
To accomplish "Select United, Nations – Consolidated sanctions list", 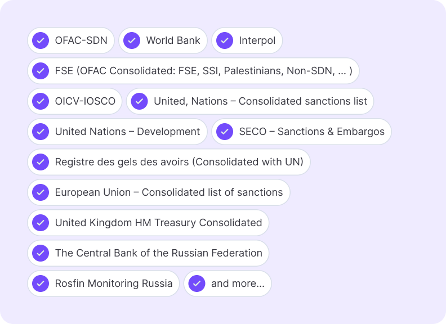I will click(x=250, y=101).
